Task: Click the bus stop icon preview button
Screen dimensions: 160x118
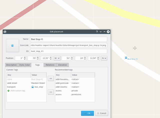Action: click(x=12, y=45)
